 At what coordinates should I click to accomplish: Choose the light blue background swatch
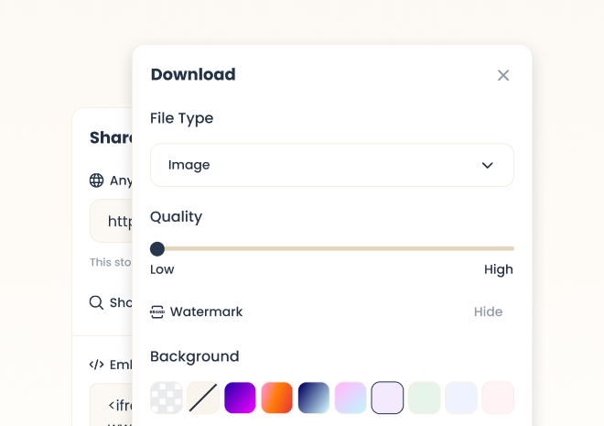point(460,398)
